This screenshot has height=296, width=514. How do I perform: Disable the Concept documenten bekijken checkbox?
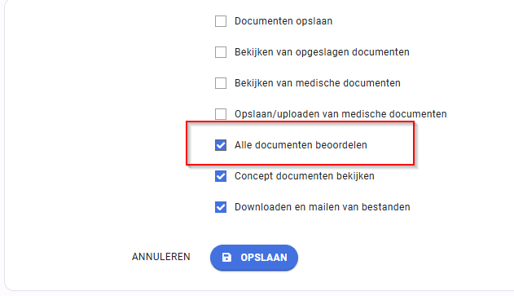pyautogui.click(x=221, y=176)
